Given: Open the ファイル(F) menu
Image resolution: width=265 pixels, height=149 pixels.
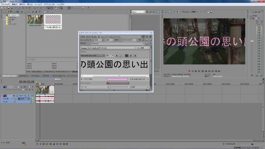Looking at the screenshot, I should 5,5.
